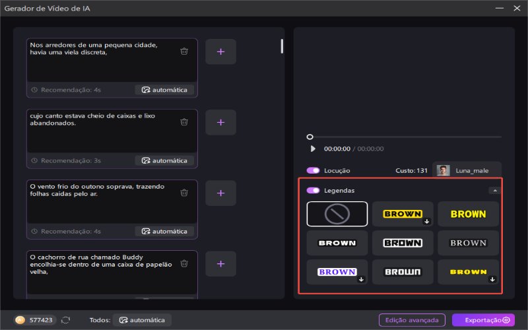Select the no-subtitle style option
Image resolution: width=528 pixels, height=330 pixels.
(337, 214)
